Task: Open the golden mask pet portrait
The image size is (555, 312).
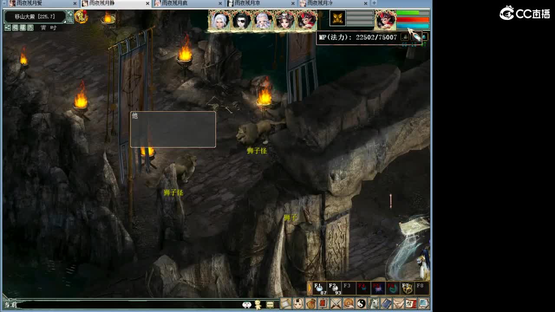Action: click(337, 18)
